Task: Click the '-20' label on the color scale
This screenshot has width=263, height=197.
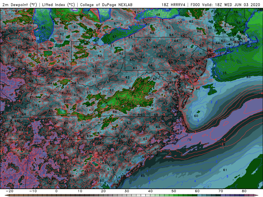Action: [10, 191]
